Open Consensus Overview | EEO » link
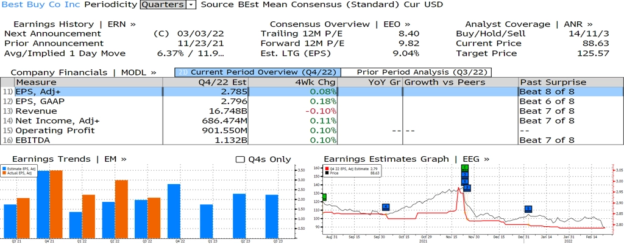624x245 pixels. coord(340,24)
